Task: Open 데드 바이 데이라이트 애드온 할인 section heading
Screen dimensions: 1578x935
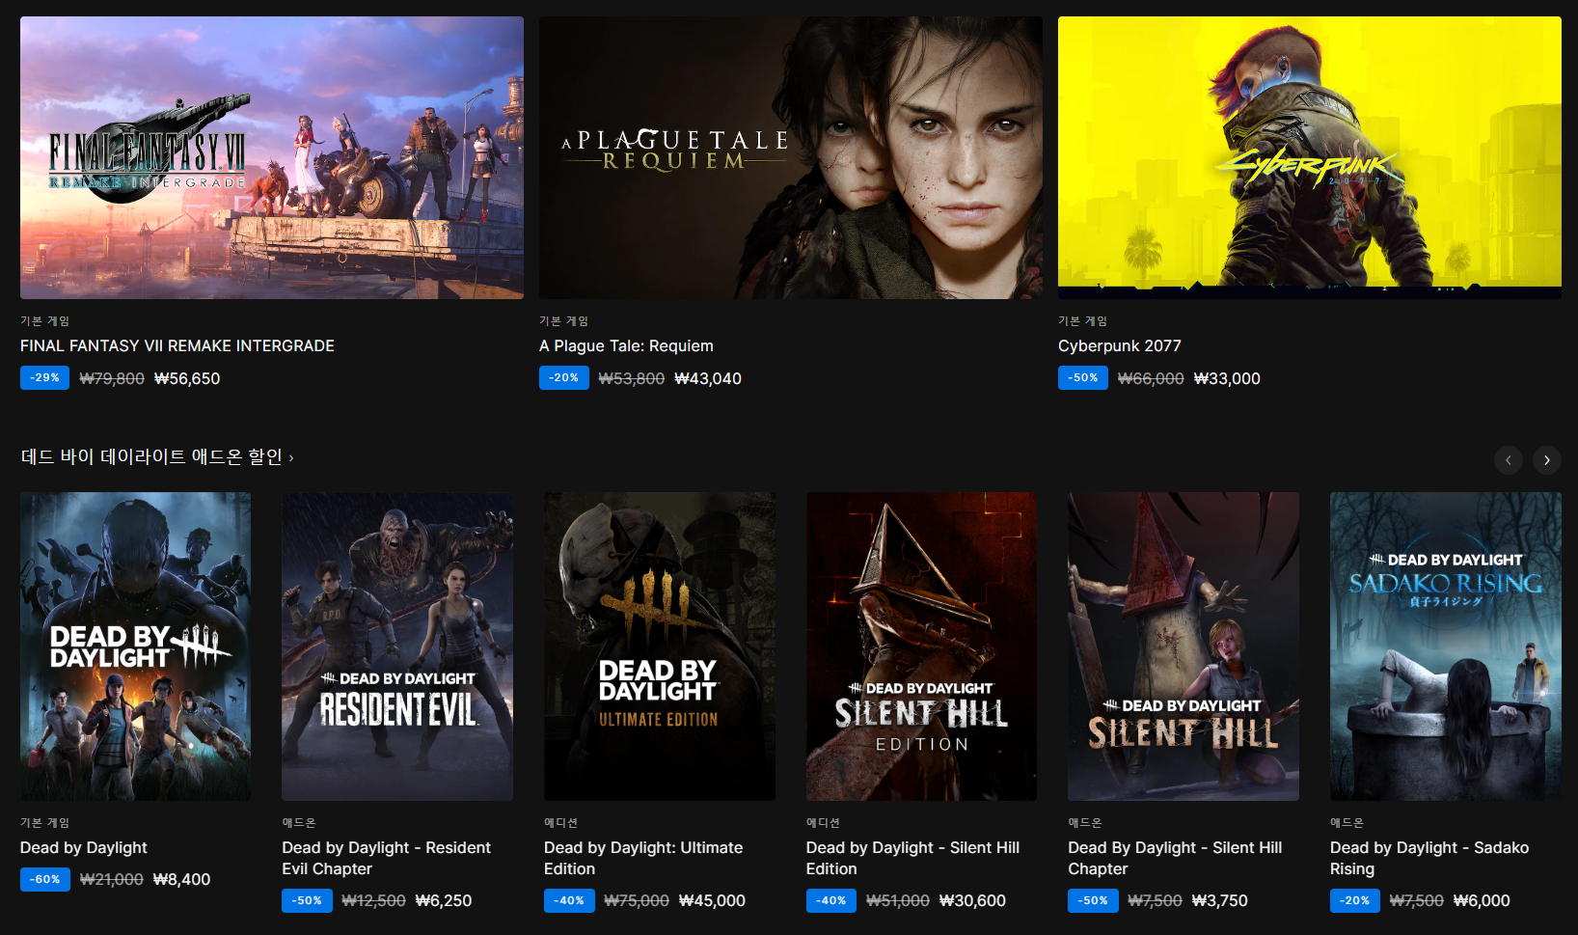Action: click(151, 456)
